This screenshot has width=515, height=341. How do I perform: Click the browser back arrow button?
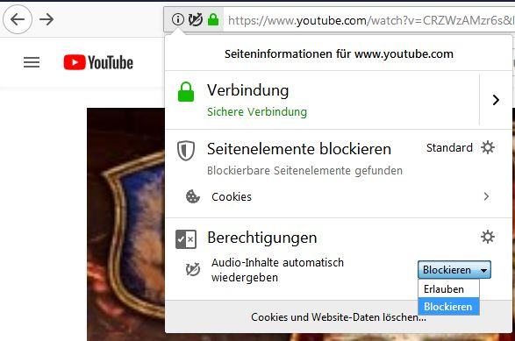tap(18, 19)
